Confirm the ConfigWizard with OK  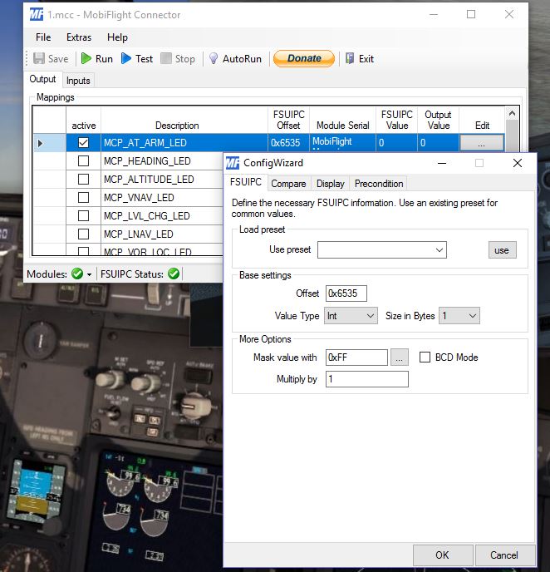click(x=443, y=555)
